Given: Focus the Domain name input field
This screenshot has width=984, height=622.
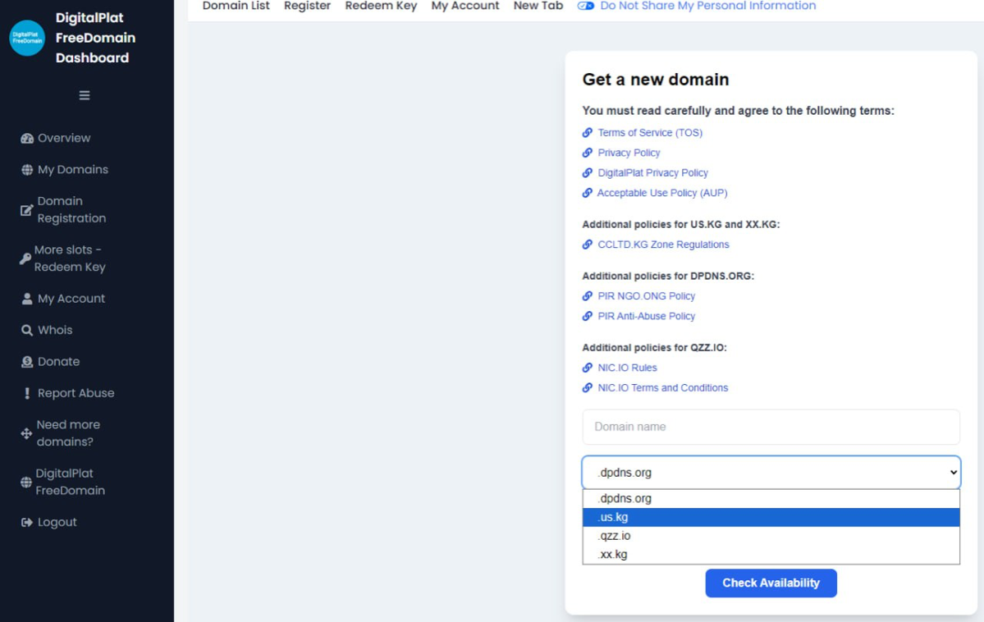Looking at the screenshot, I should pyautogui.click(x=771, y=427).
